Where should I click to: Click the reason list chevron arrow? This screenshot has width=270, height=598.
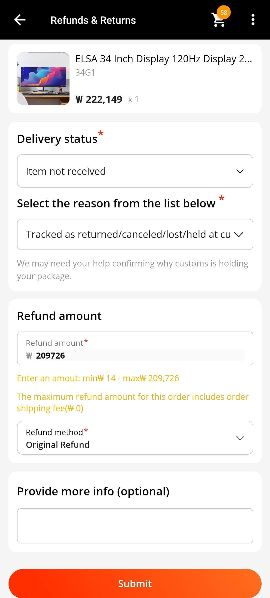pyautogui.click(x=238, y=234)
